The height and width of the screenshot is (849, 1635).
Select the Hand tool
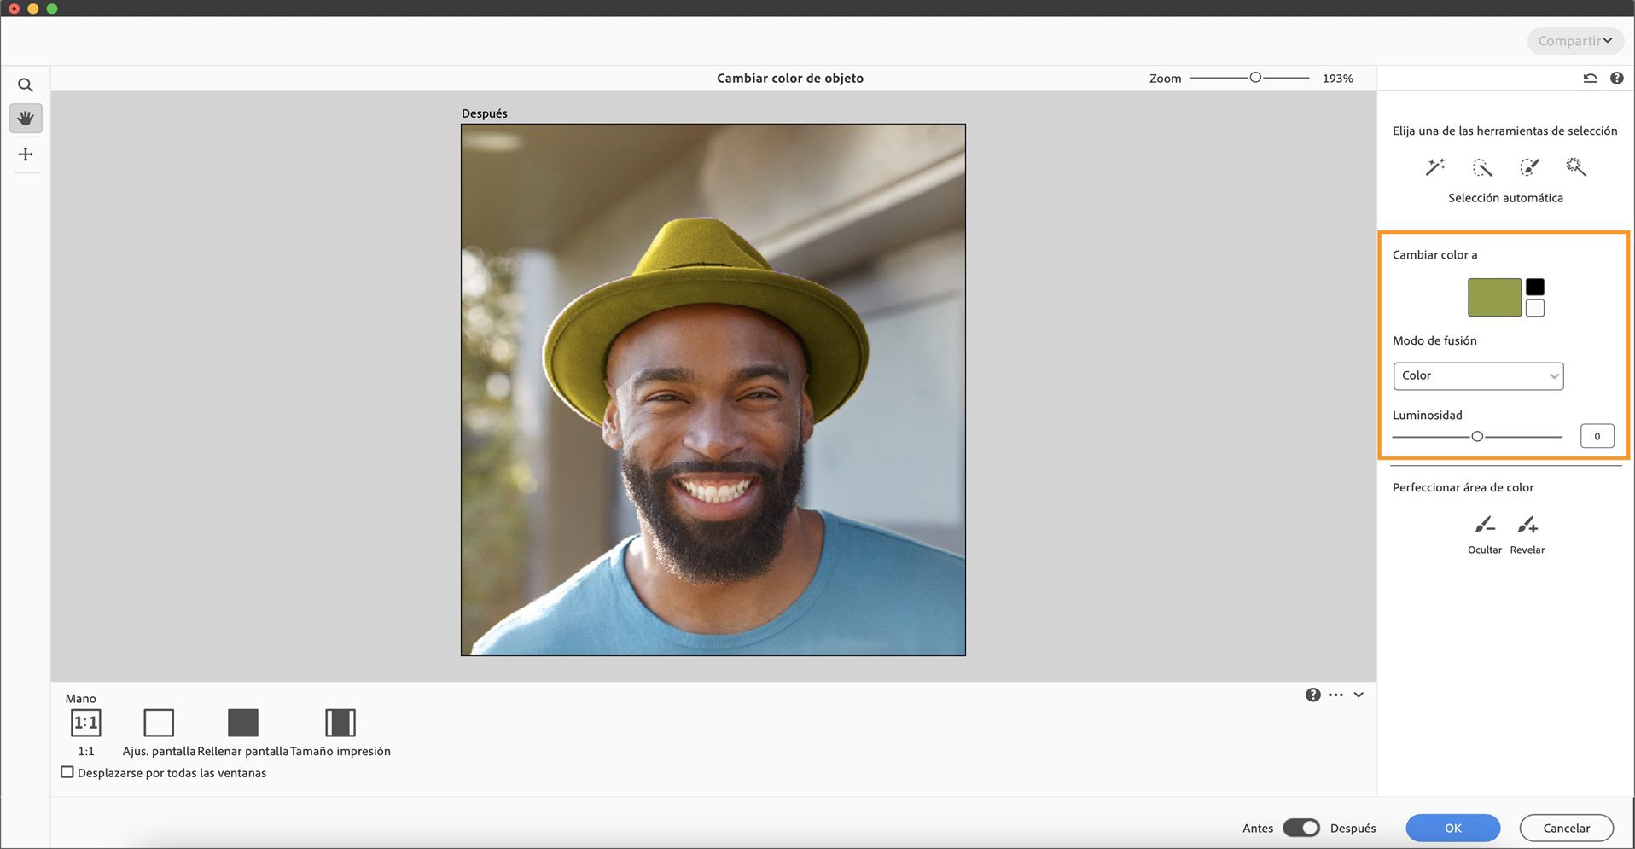[26, 118]
